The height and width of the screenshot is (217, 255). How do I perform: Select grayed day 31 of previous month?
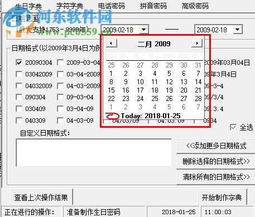(198, 65)
